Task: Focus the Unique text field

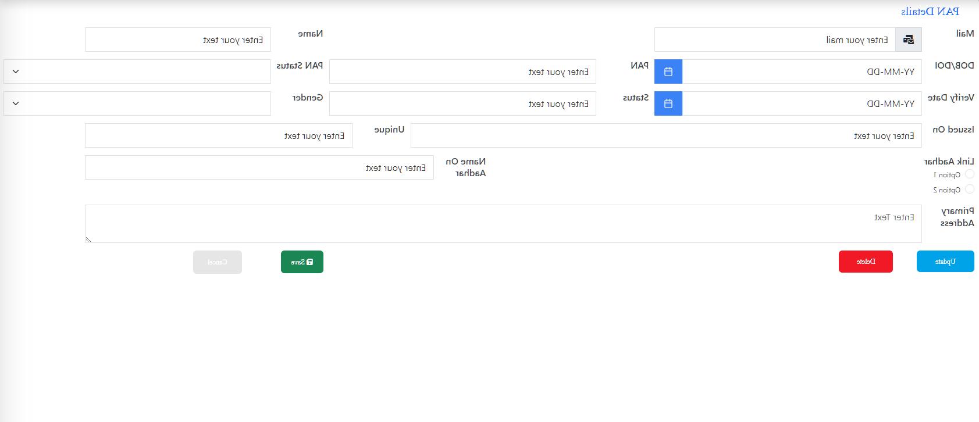Action: 219,135
